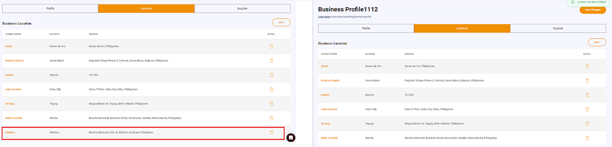Select 'Cebu IT Park' address in Malolos list view
Viewport: 612px width, 147px height.
113,89
